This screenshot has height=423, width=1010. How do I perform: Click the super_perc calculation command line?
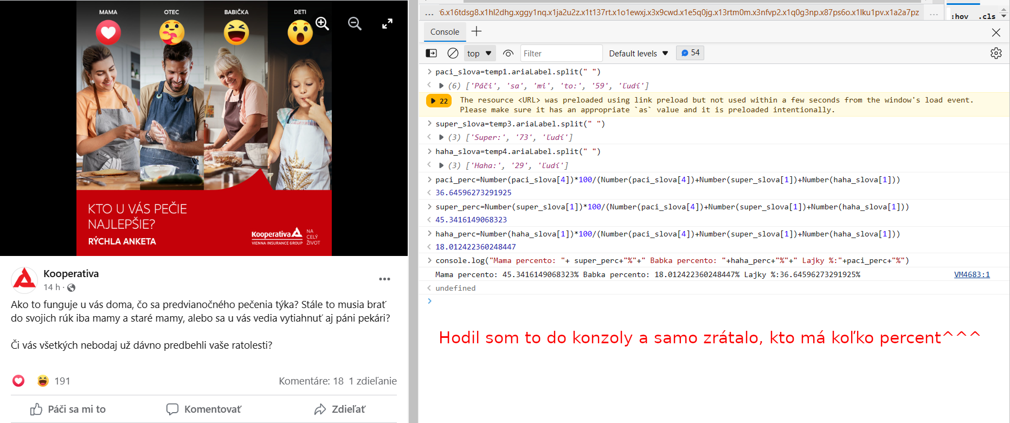click(x=672, y=207)
